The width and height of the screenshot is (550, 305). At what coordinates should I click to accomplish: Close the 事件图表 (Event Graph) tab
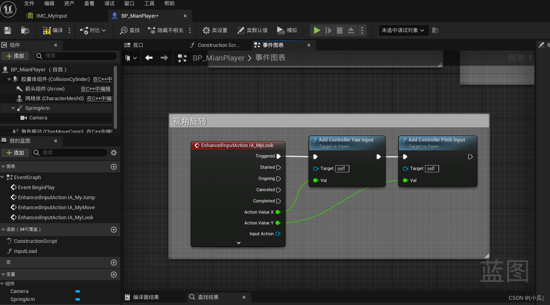(x=309, y=45)
